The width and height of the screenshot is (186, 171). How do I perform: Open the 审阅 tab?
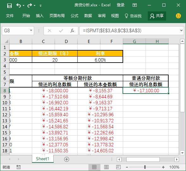click(x=102, y=16)
